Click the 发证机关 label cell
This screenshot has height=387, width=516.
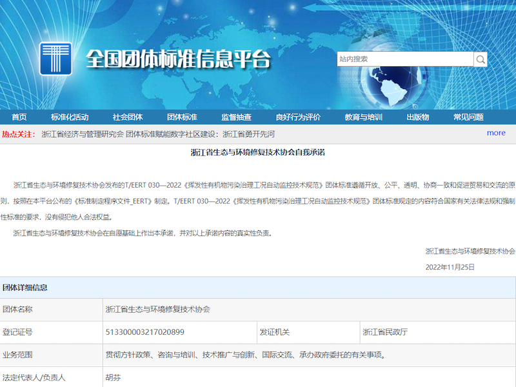pyautogui.click(x=308, y=332)
